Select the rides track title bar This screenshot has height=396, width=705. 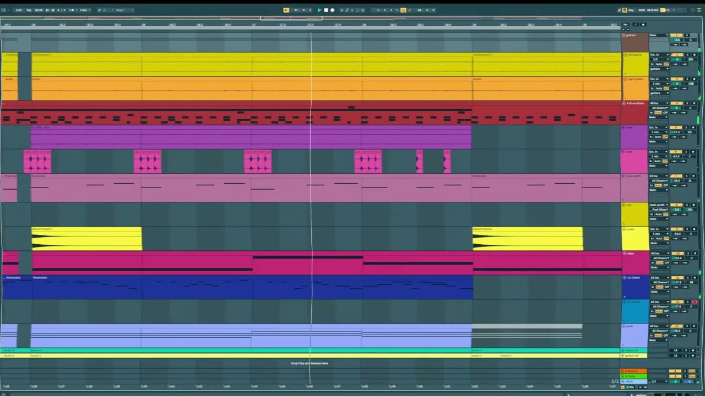pos(634,137)
